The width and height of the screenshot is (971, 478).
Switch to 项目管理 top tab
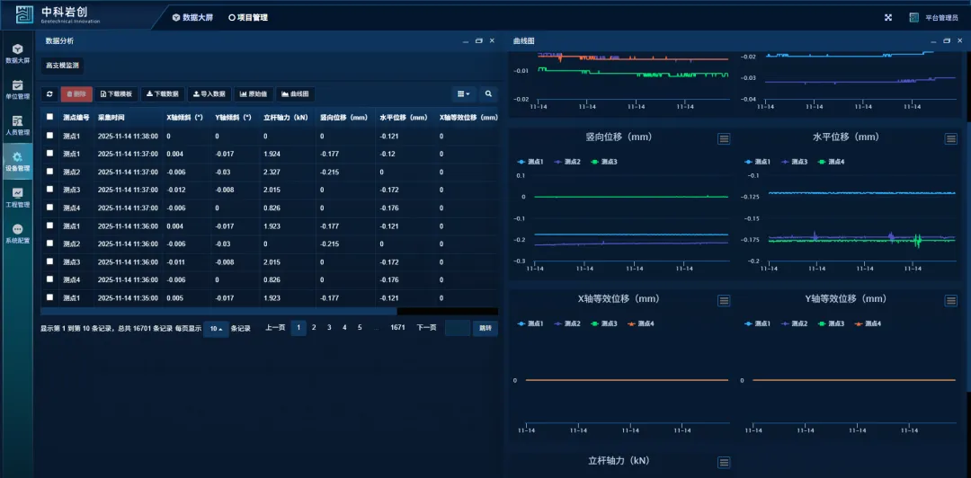click(x=248, y=17)
